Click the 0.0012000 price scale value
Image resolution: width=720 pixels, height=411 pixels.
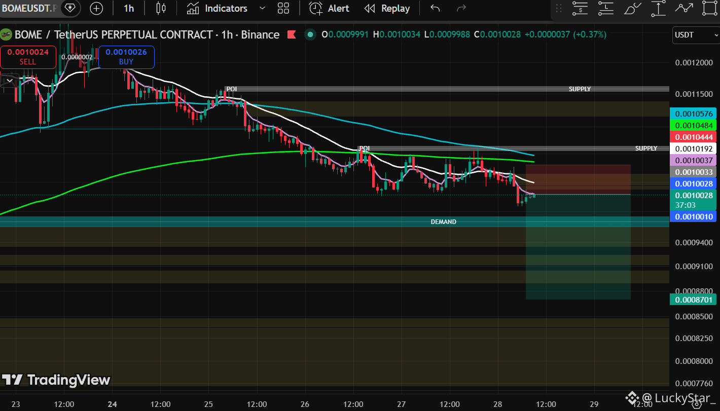coord(694,62)
